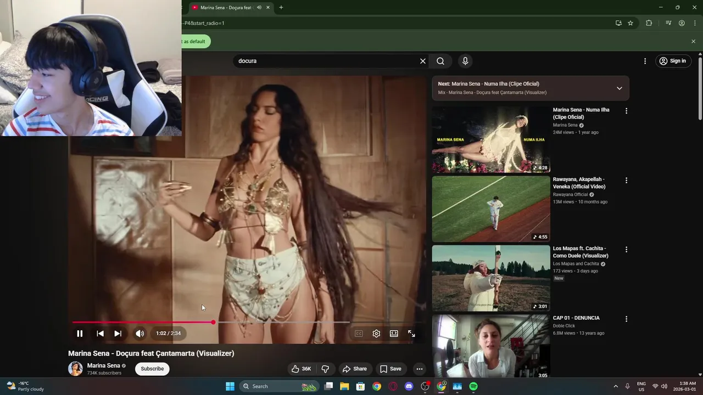Run the search with magnifier button
This screenshot has width=703, height=395.
click(x=440, y=61)
